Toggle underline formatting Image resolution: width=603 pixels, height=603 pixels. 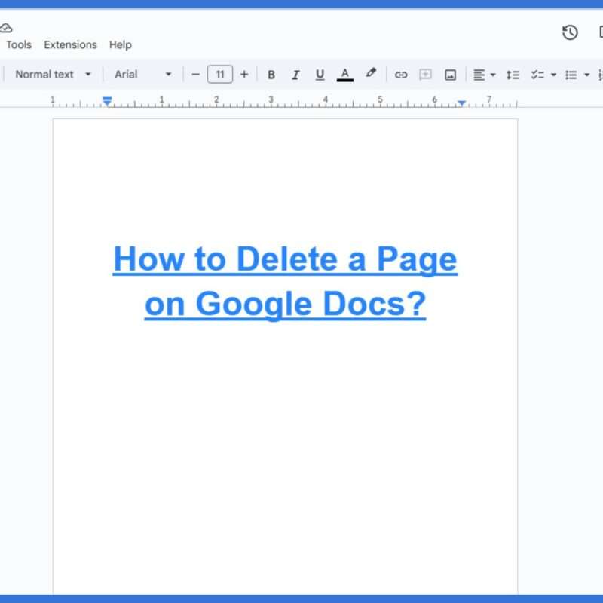coord(320,75)
